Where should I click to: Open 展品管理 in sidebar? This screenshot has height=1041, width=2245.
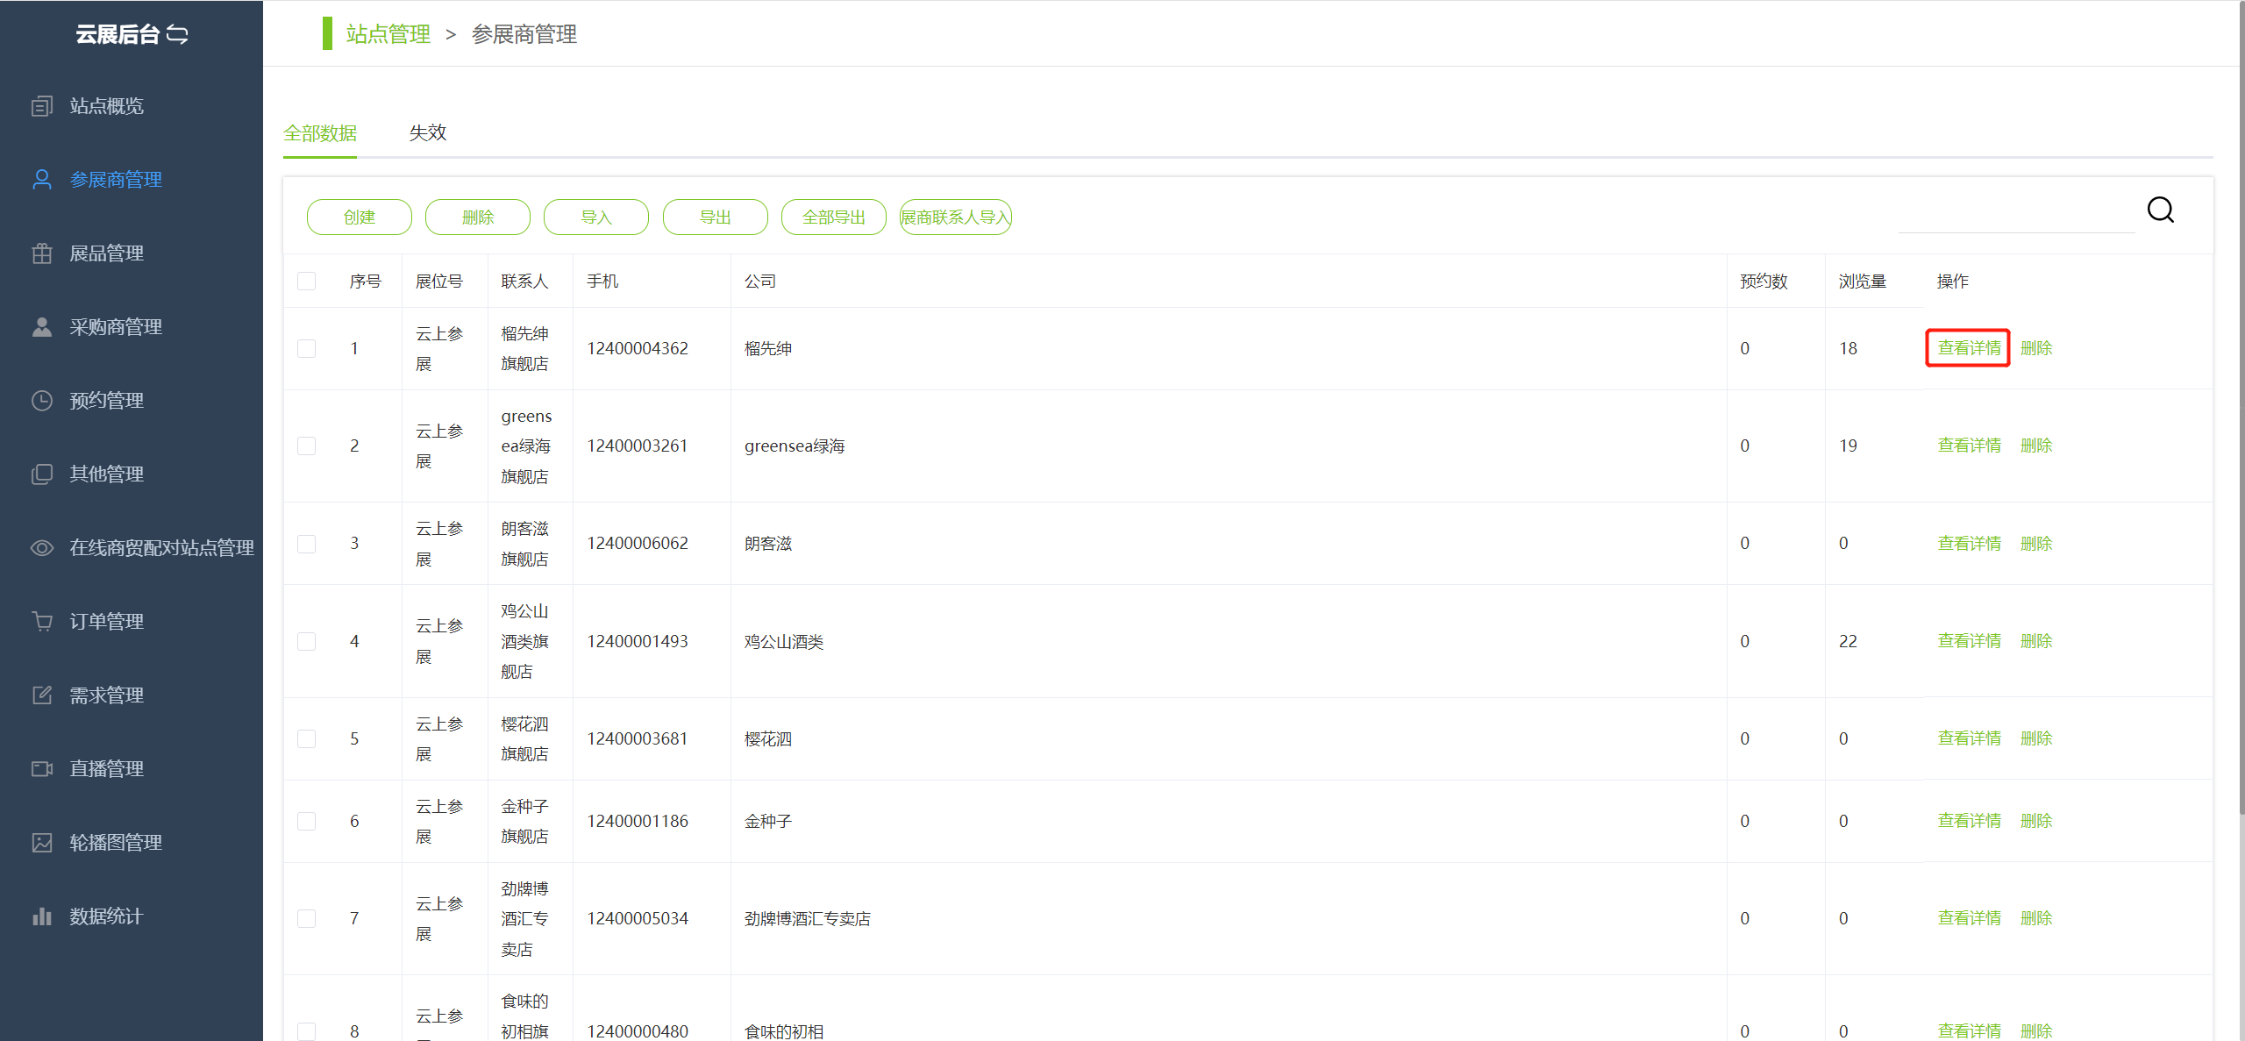point(106,253)
